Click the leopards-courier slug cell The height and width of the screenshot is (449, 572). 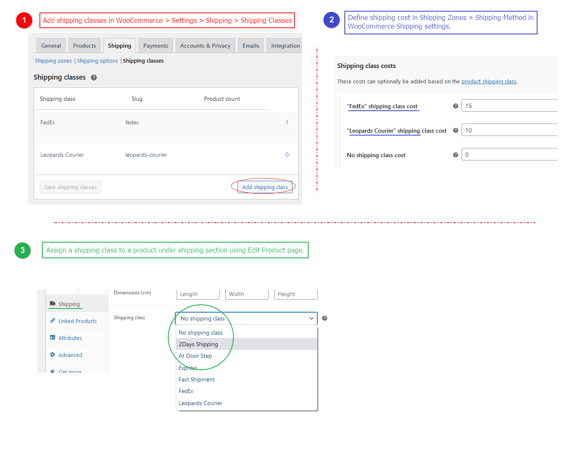(x=146, y=155)
